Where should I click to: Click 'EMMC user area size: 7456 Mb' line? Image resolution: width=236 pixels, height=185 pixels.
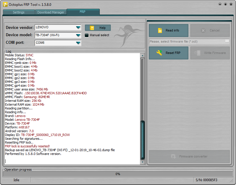(x=27, y=89)
